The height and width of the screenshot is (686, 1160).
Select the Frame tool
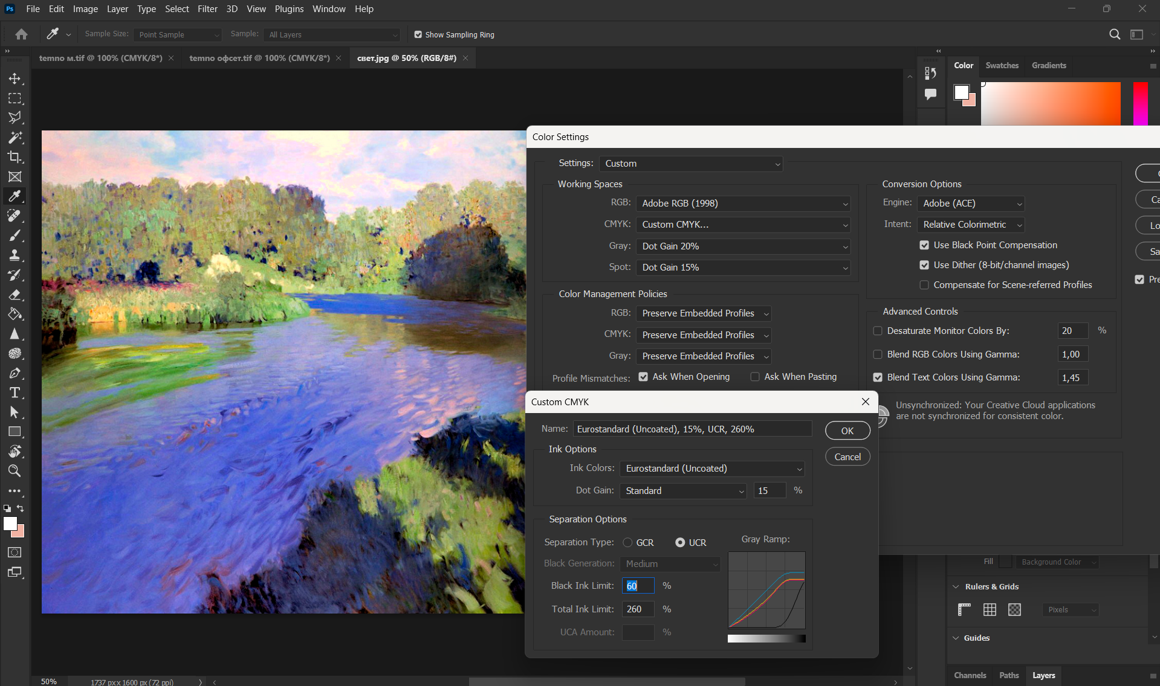[15, 177]
